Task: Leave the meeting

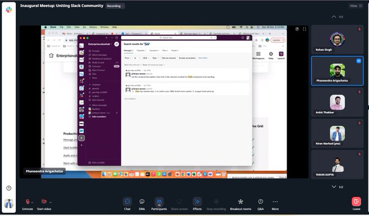Action: pos(357,204)
